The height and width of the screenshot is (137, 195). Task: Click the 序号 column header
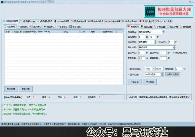click(x=9, y=32)
